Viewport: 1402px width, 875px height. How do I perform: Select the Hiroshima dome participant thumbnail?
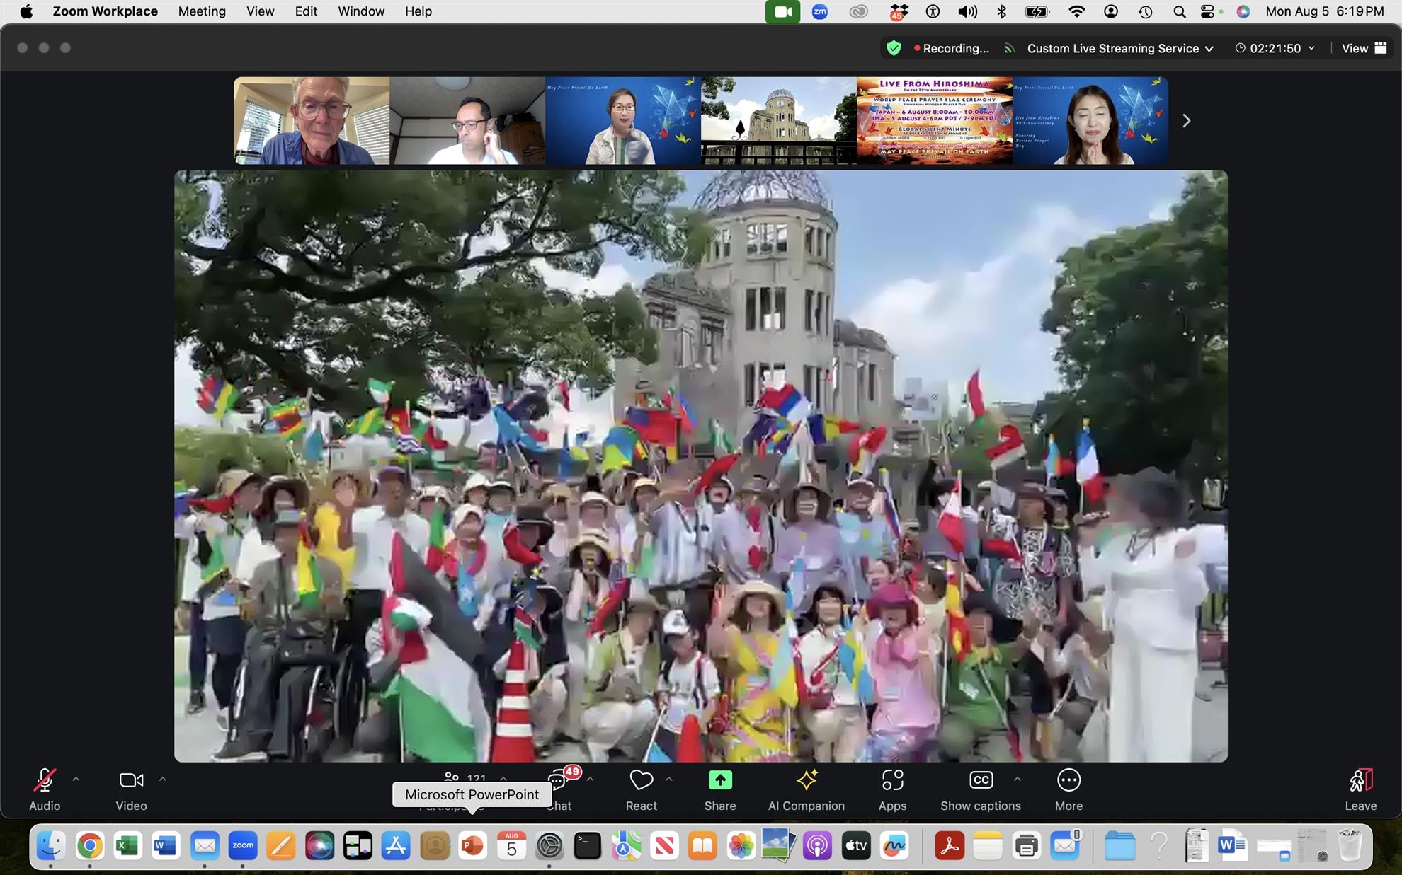click(x=779, y=120)
